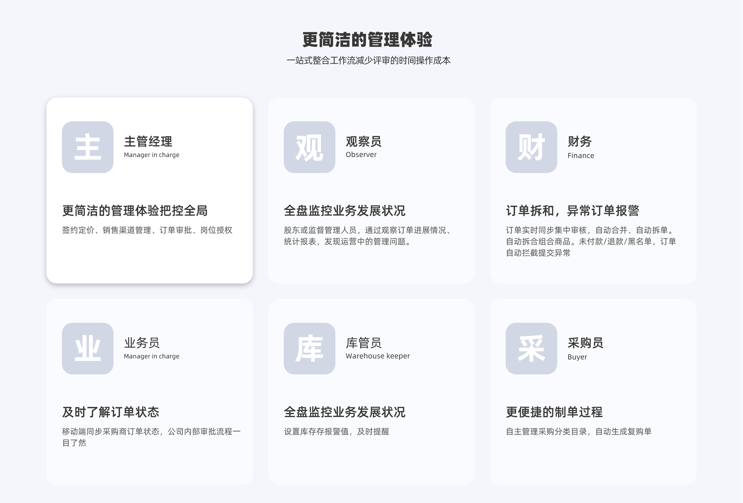743x503 pixels.
Task: Click the 财 finance icon tile
Action: coord(531,147)
